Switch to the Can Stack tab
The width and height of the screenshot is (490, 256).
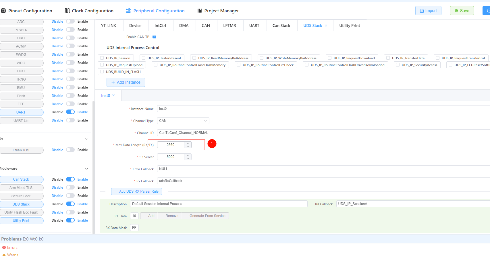(x=281, y=26)
